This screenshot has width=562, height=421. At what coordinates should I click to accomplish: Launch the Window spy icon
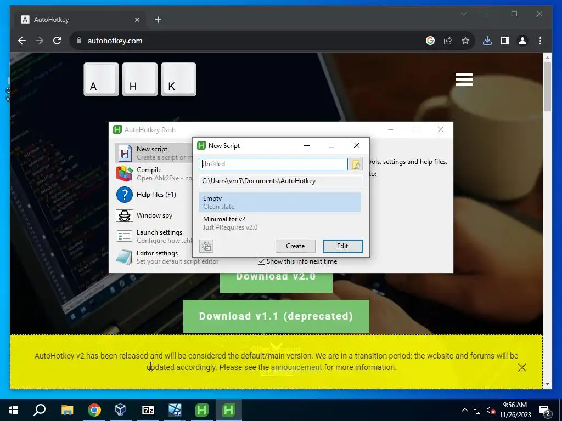[125, 215]
